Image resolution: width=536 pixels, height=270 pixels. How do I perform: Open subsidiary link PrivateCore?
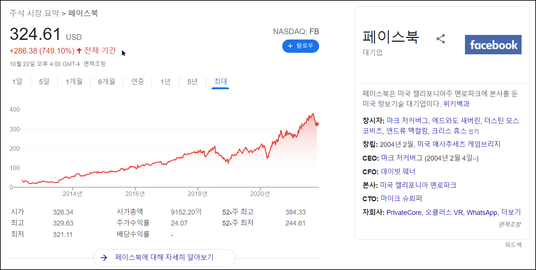(x=404, y=212)
